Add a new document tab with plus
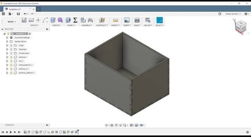Image resolution: width=251 pixels, height=137 pixels. point(38,9)
